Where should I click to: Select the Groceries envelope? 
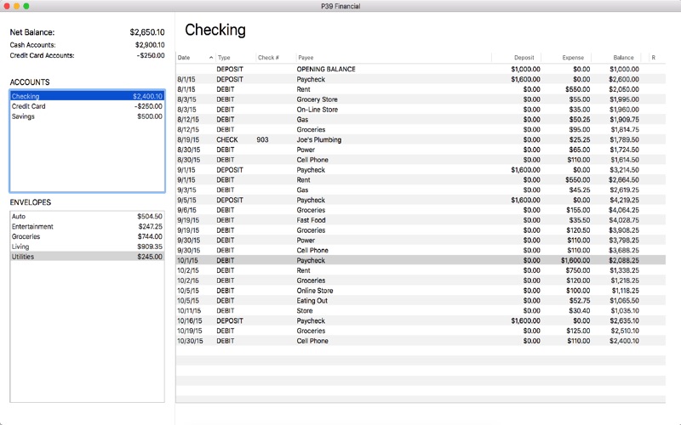tap(87, 236)
